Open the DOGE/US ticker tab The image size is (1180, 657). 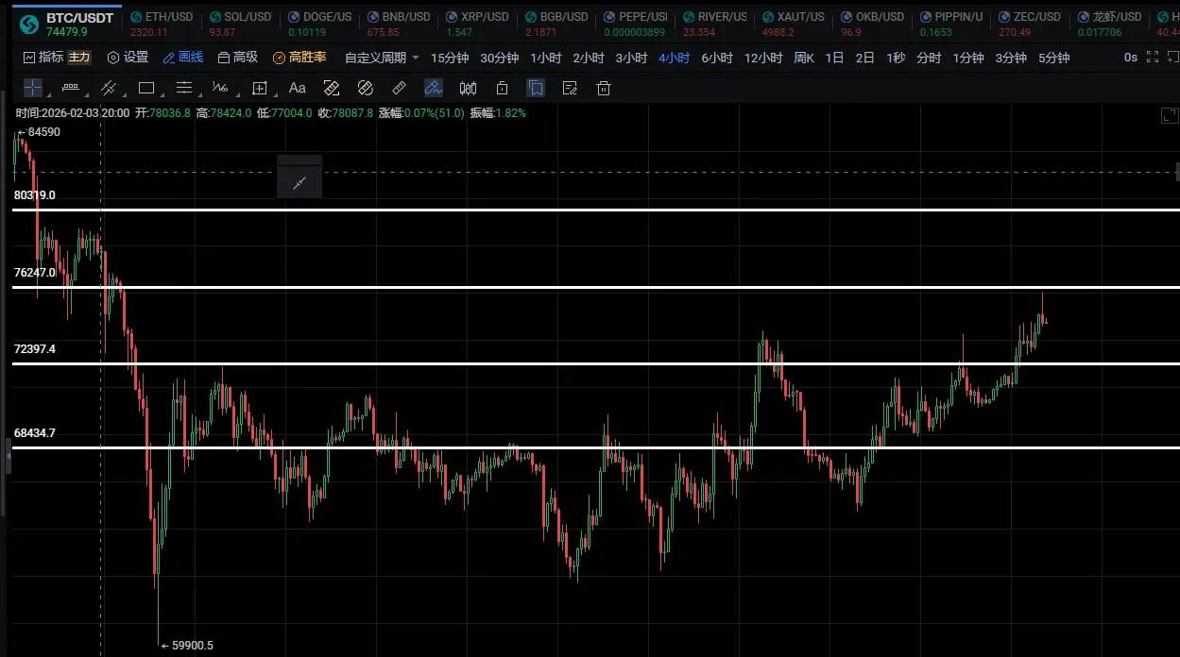point(319,24)
